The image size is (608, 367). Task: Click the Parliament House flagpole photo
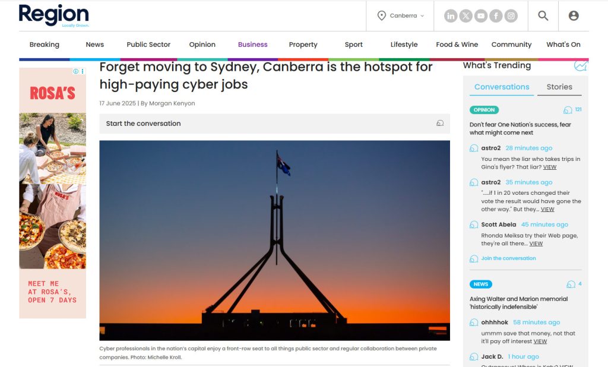(x=274, y=241)
